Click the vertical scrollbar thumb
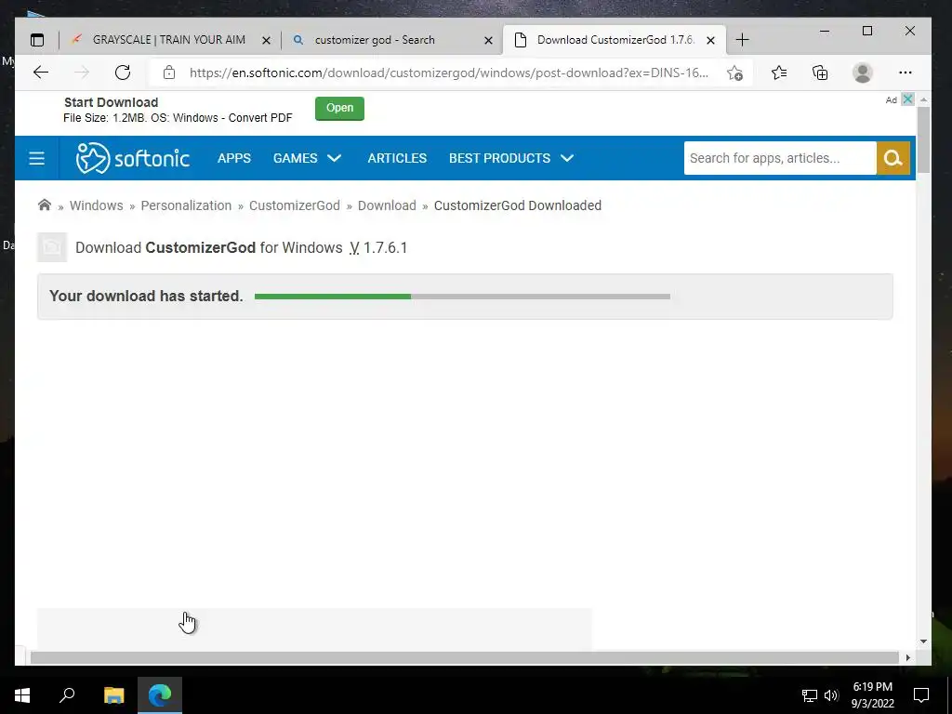This screenshot has width=952, height=714. pyautogui.click(x=923, y=139)
